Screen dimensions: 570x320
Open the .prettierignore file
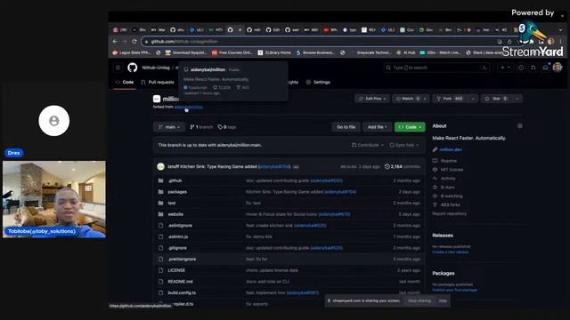(x=182, y=259)
